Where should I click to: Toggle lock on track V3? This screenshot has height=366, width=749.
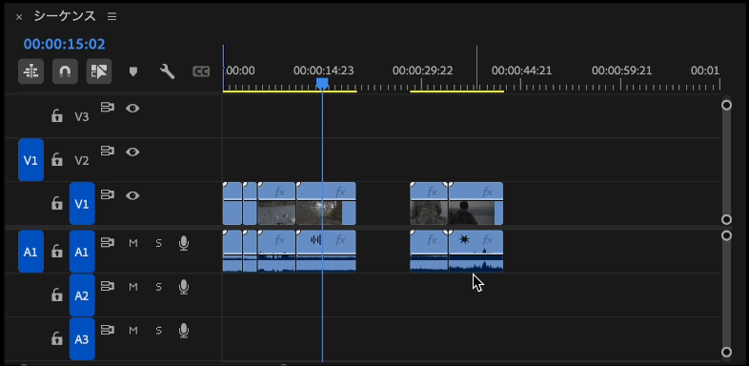pos(57,116)
